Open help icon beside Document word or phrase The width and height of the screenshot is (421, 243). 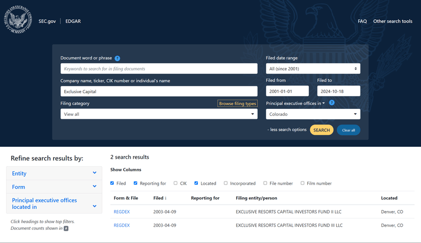click(x=117, y=58)
